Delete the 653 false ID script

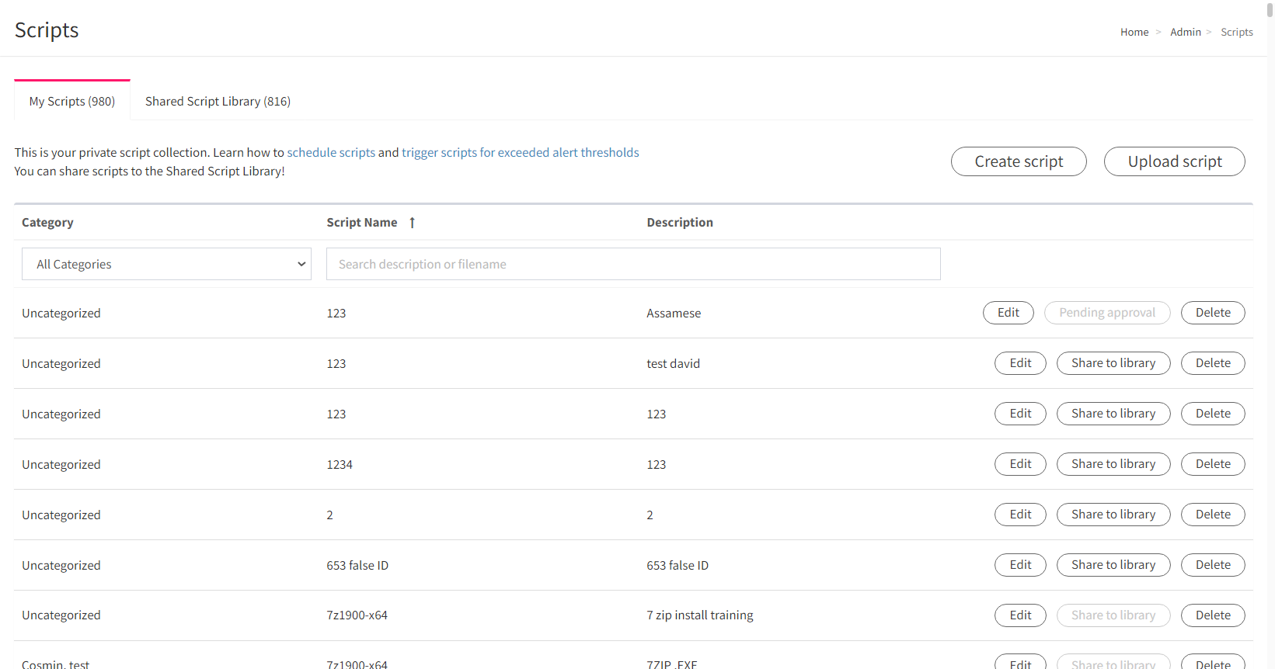point(1213,565)
